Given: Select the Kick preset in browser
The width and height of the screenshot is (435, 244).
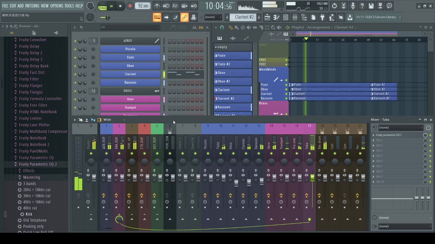Looking at the screenshot, I should (29, 214).
